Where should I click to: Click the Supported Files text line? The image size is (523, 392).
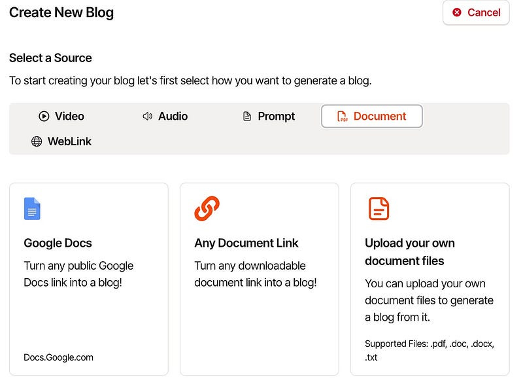(430, 351)
